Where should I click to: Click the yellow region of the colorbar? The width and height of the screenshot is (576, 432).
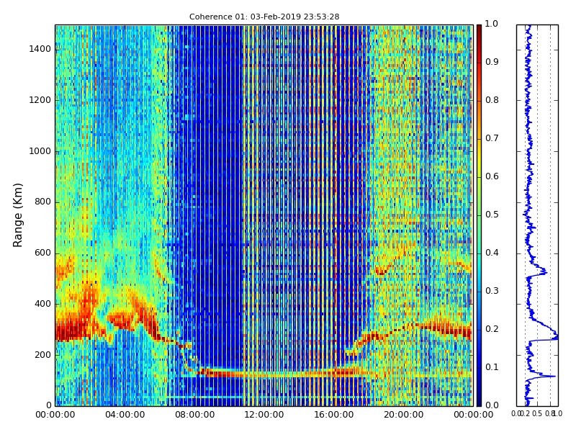pos(479,157)
